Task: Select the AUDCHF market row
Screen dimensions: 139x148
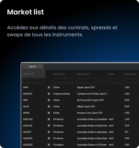Action: tap(80, 126)
